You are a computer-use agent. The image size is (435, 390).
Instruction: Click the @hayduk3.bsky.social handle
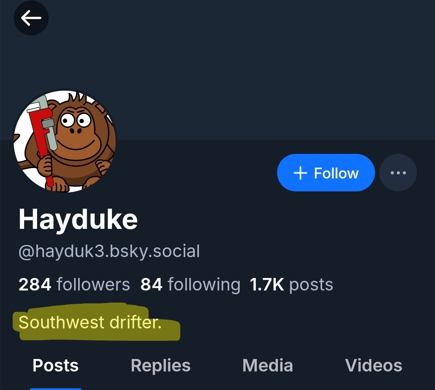(x=109, y=251)
